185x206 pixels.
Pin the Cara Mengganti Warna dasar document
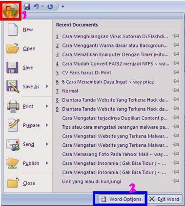(176, 45)
